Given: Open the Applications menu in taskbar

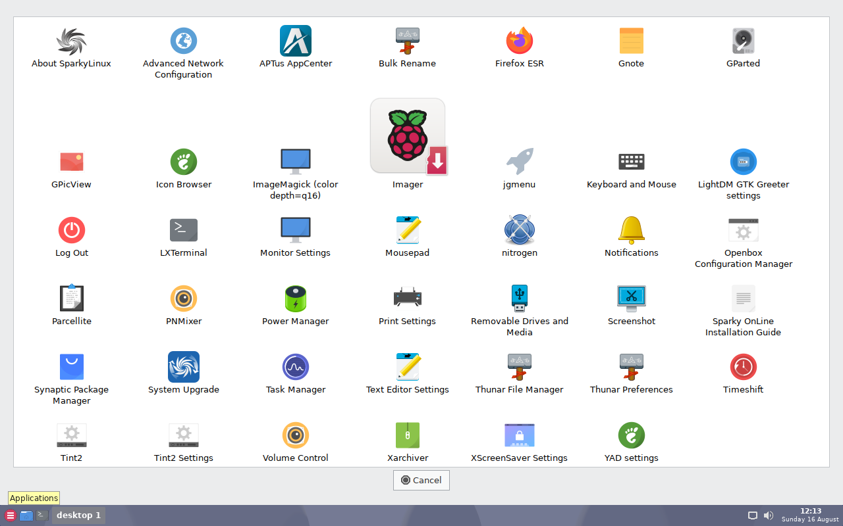Looking at the screenshot, I should (x=10, y=515).
